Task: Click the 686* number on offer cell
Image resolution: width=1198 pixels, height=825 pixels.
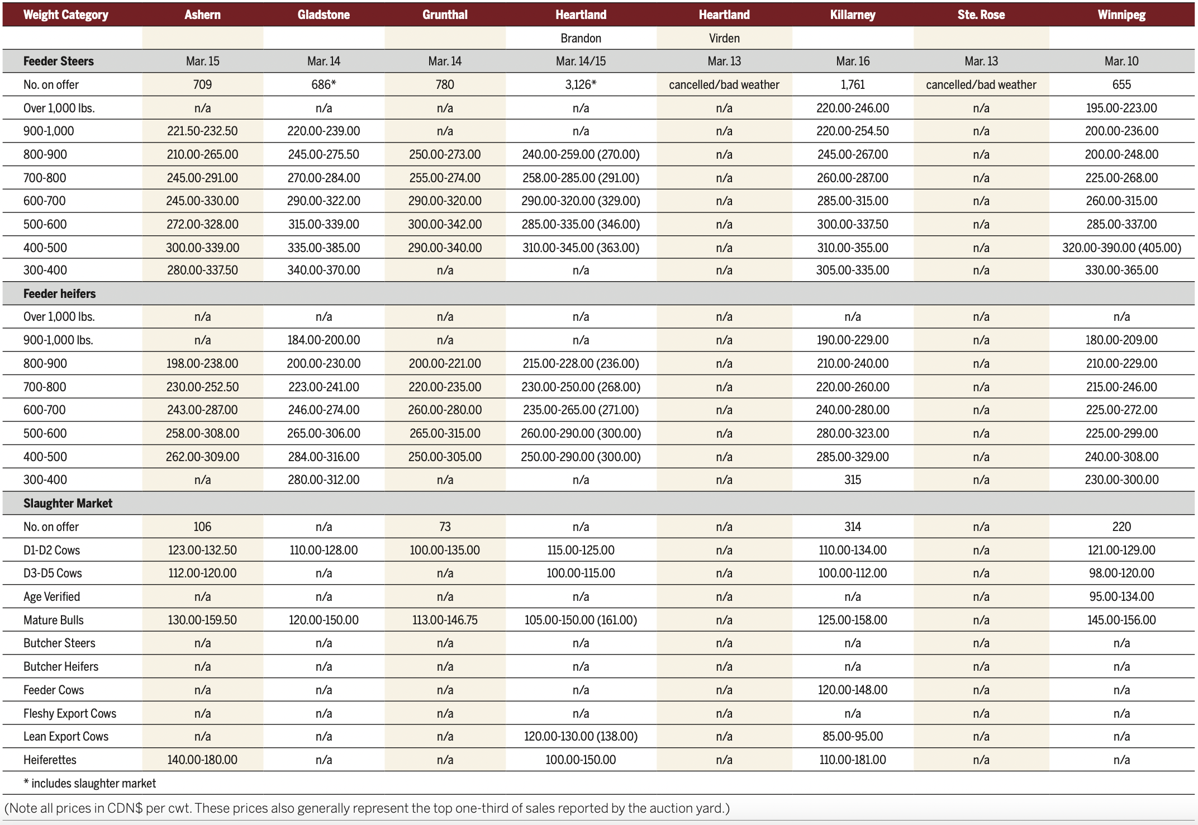Action: pyautogui.click(x=324, y=84)
